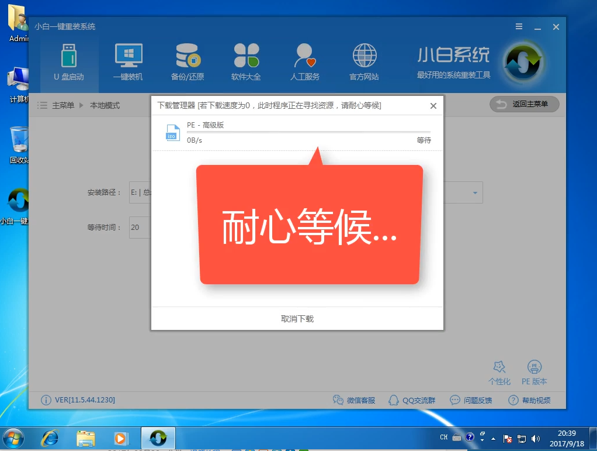Viewport: 597px width, 451px height.
Task: Switch the PE 版本 option
Action: [534, 371]
